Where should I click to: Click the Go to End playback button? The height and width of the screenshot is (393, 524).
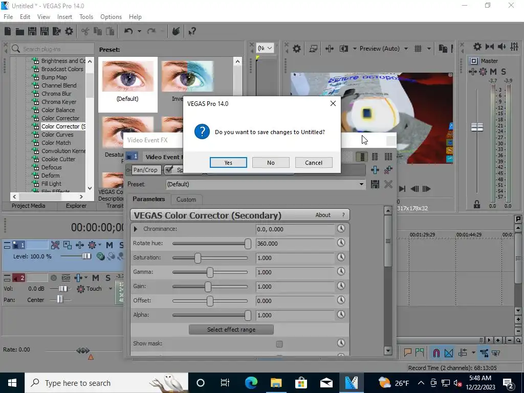click(402, 189)
